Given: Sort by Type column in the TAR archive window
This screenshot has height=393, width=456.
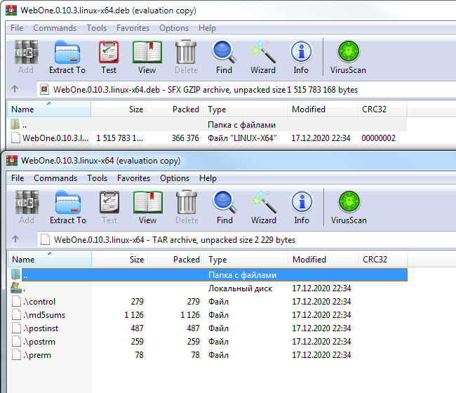Looking at the screenshot, I should click(246, 259).
